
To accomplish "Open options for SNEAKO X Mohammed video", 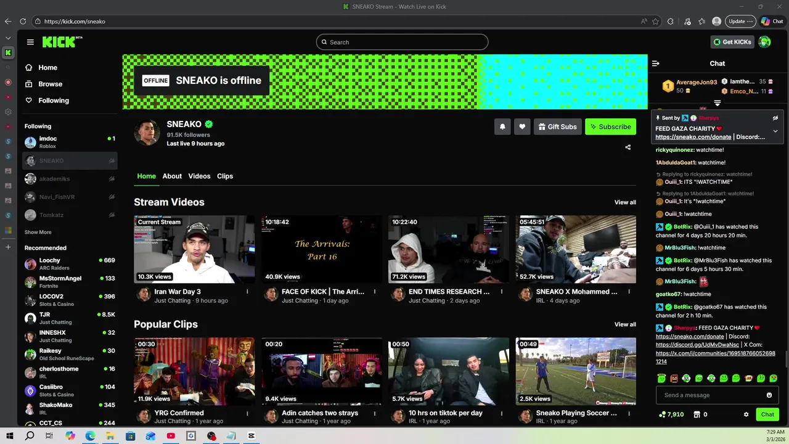I will click(628, 292).
